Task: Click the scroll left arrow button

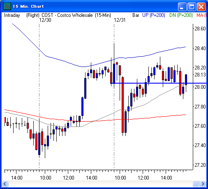Action: point(5,184)
